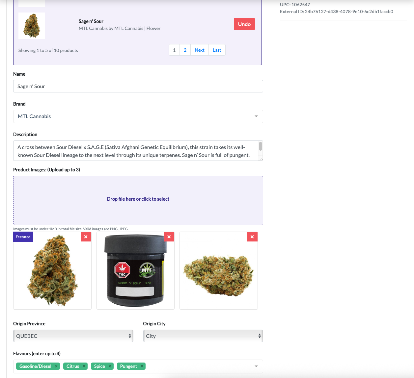
Task: Click the Name input field
Action: click(138, 86)
